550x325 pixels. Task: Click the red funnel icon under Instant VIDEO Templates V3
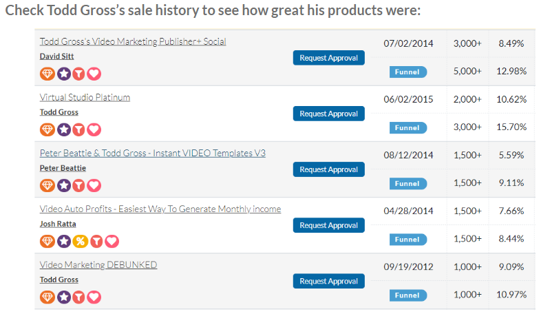[79, 185]
